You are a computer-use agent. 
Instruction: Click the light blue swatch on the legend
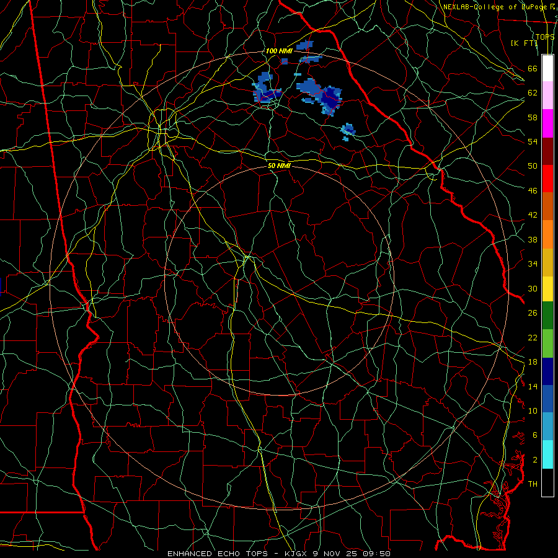pyautogui.click(x=547, y=427)
